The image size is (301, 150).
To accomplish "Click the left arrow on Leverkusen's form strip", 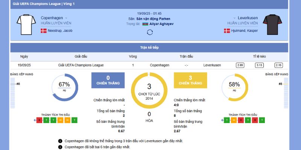I will pos(223,120).
